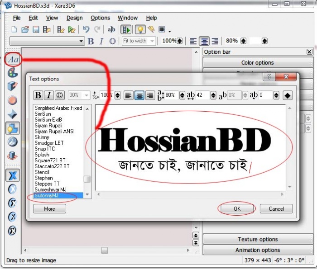Click the help question mark in Text options dialog
317x269 pixels.
pos(269,77)
